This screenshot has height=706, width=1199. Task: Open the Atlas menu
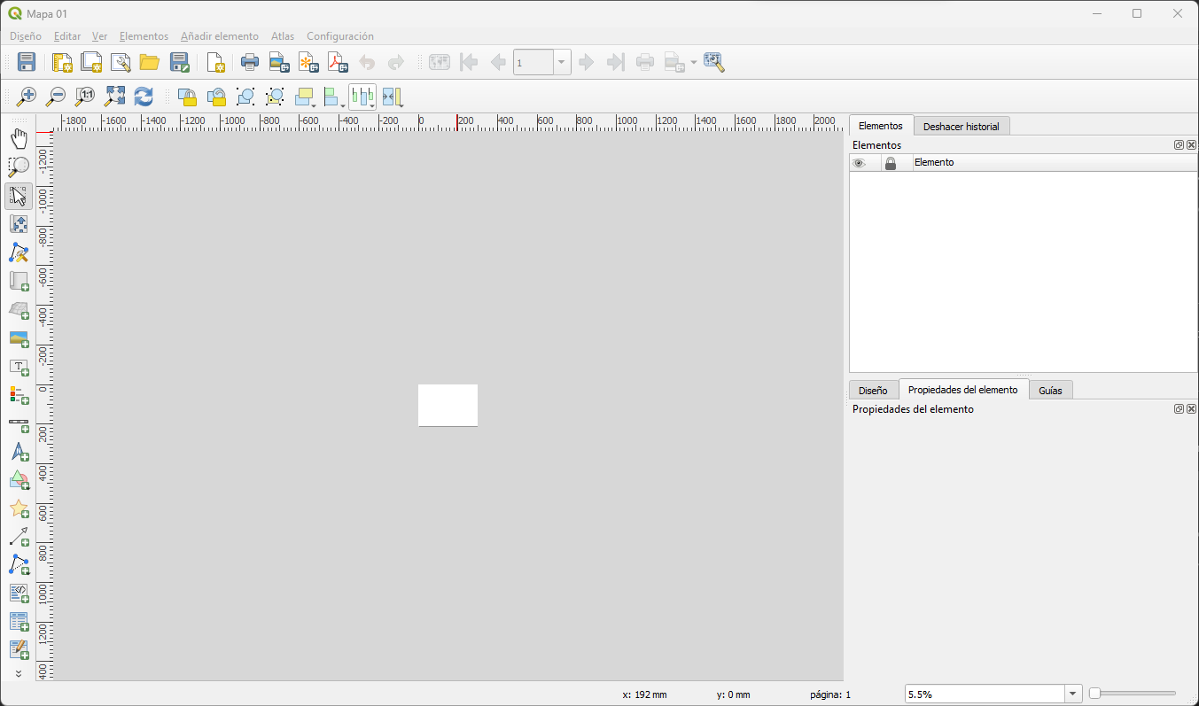click(283, 36)
